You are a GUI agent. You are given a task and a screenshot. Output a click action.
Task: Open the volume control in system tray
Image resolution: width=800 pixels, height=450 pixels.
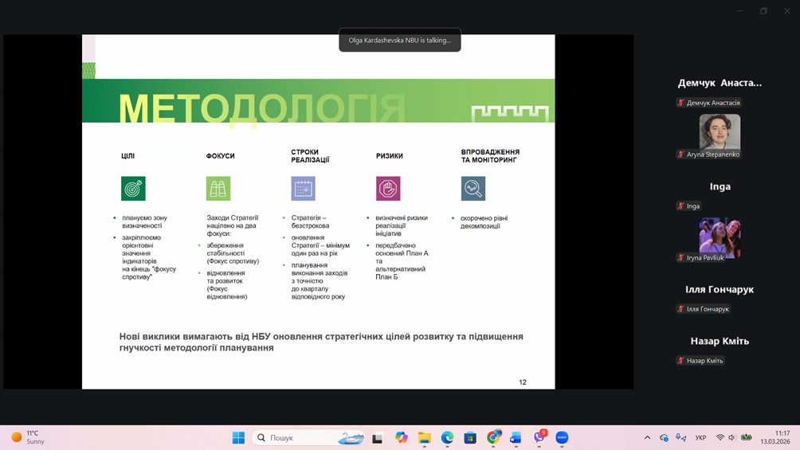[x=731, y=437]
